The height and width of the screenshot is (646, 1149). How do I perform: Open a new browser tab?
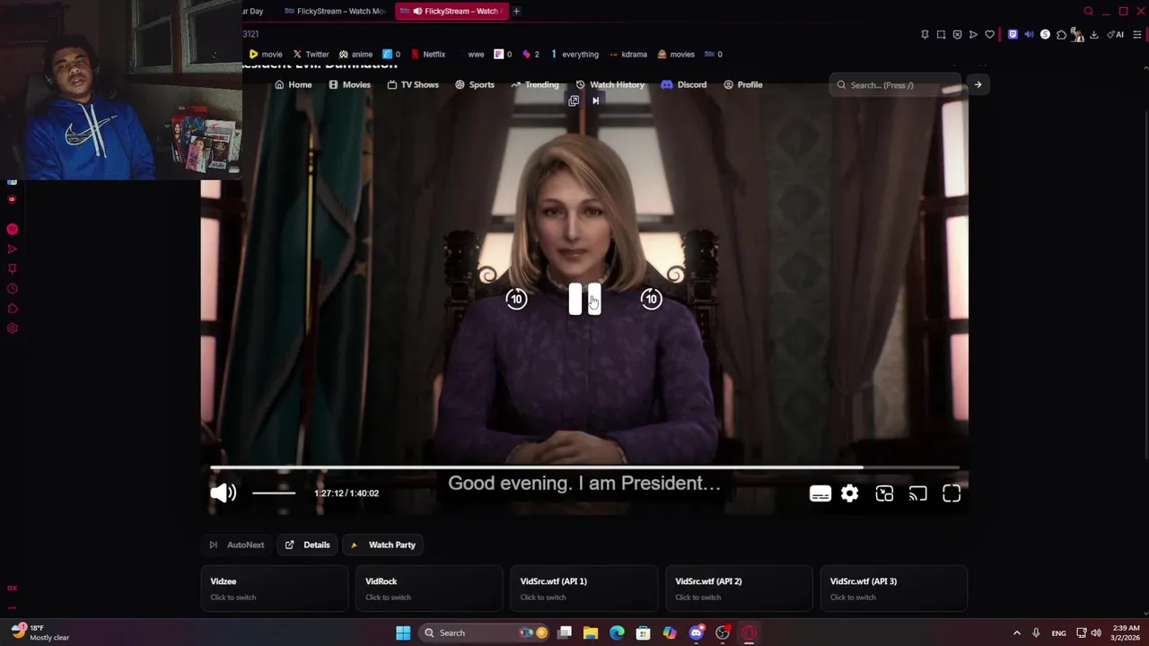(516, 11)
